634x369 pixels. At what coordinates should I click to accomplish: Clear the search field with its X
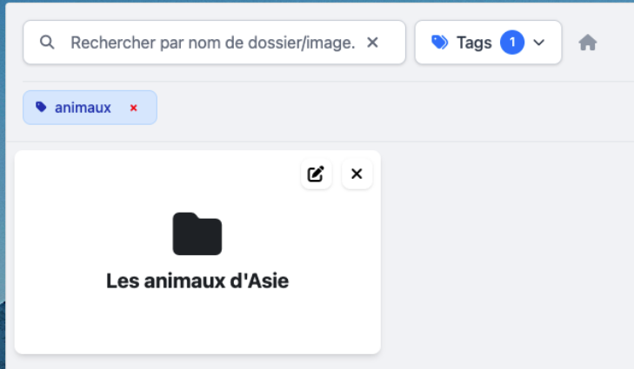(372, 43)
